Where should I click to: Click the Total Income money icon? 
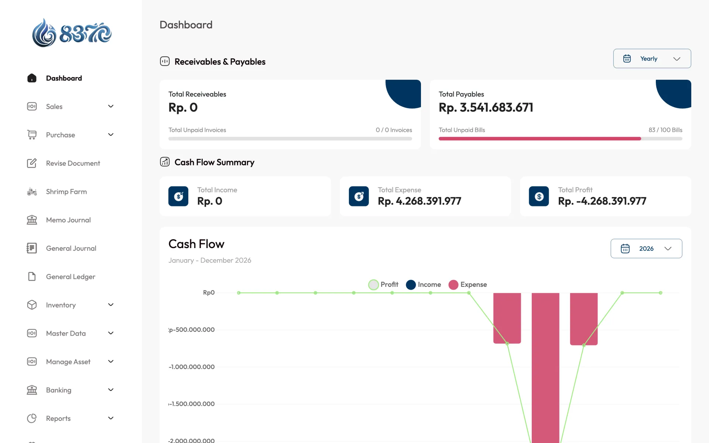pos(178,196)
